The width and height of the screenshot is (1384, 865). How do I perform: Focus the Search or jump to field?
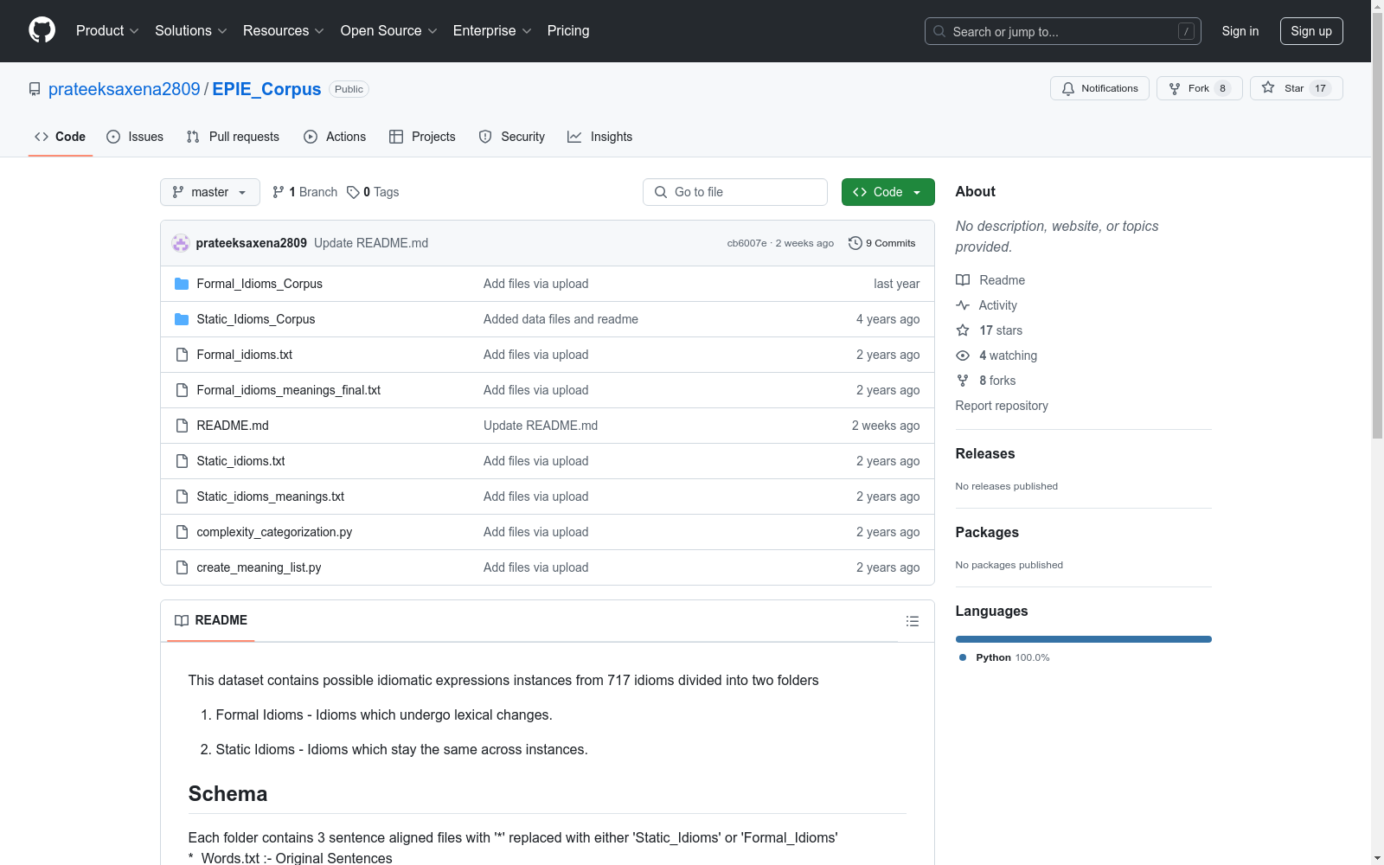click(x=1063, y=31)
